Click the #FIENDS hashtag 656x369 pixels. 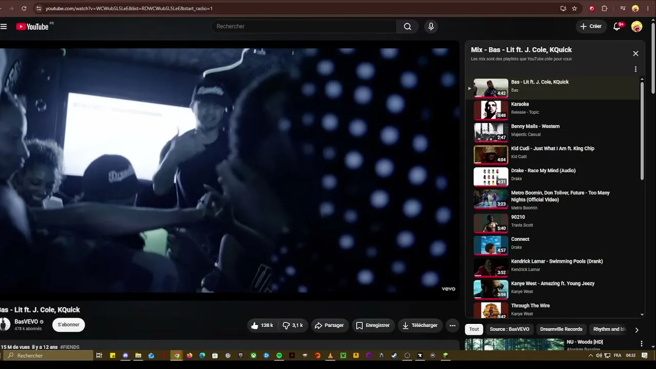(70, 347)
